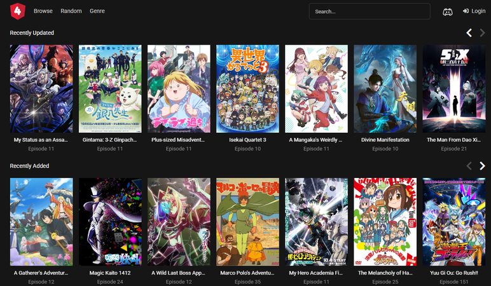This screenshot has width=491, height=286.
Task: Click 'Episode 12' under A Gatherer's Adventure
Action: 41,282
